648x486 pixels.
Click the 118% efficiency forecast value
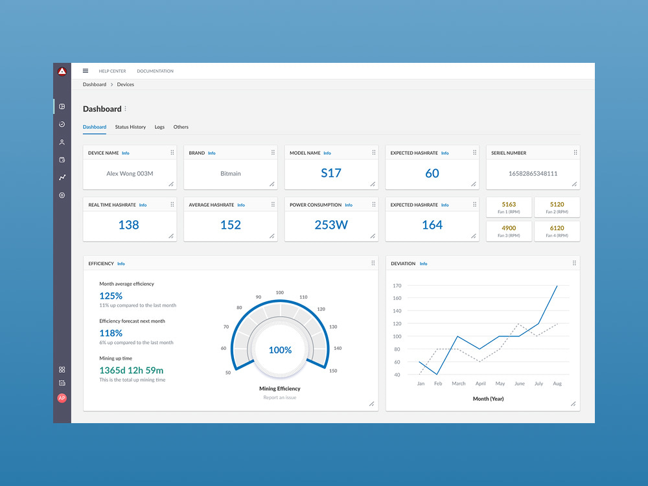click(x=111, y=333)
